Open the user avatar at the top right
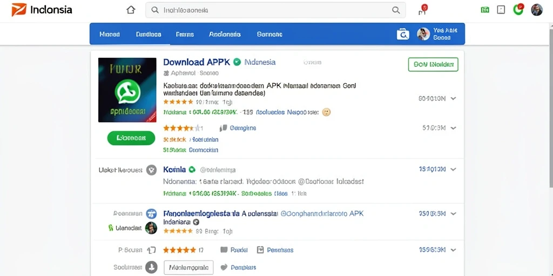This screenshot has width=553, height=276. pos(537,10)
